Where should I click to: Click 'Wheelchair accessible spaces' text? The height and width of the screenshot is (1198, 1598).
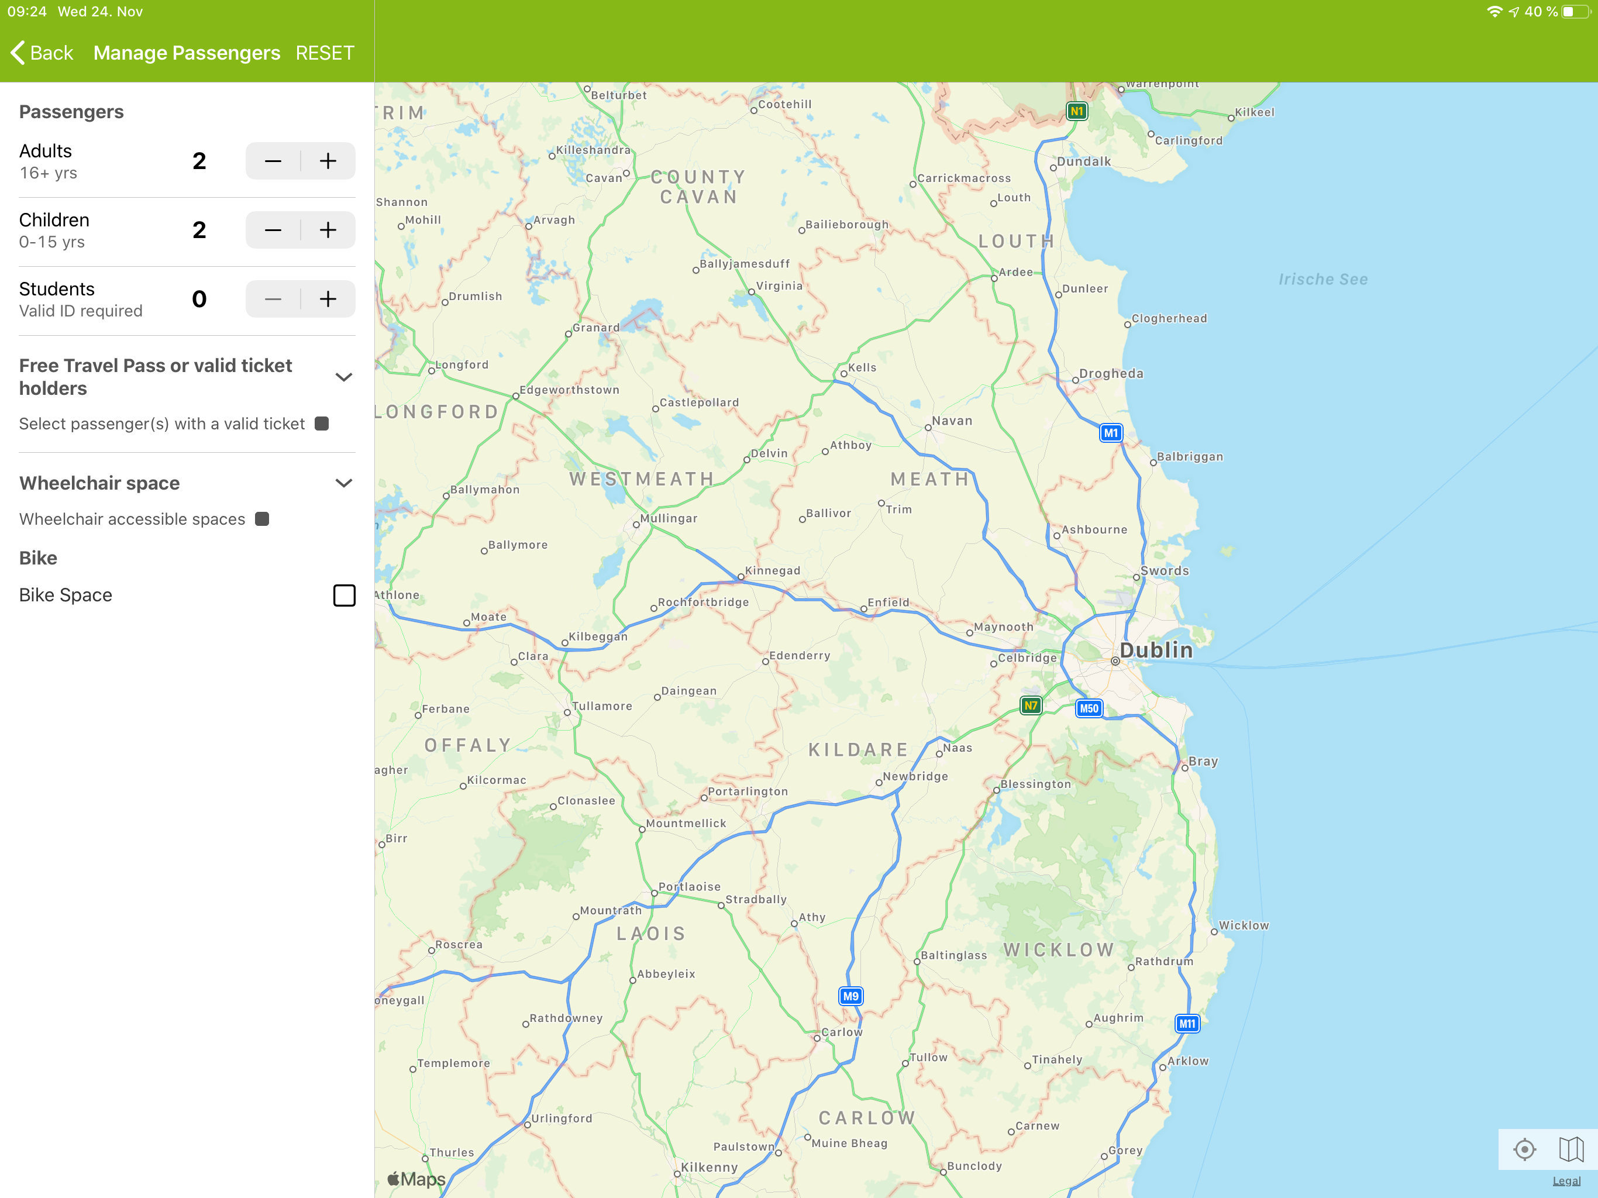(x=132, y=519)
